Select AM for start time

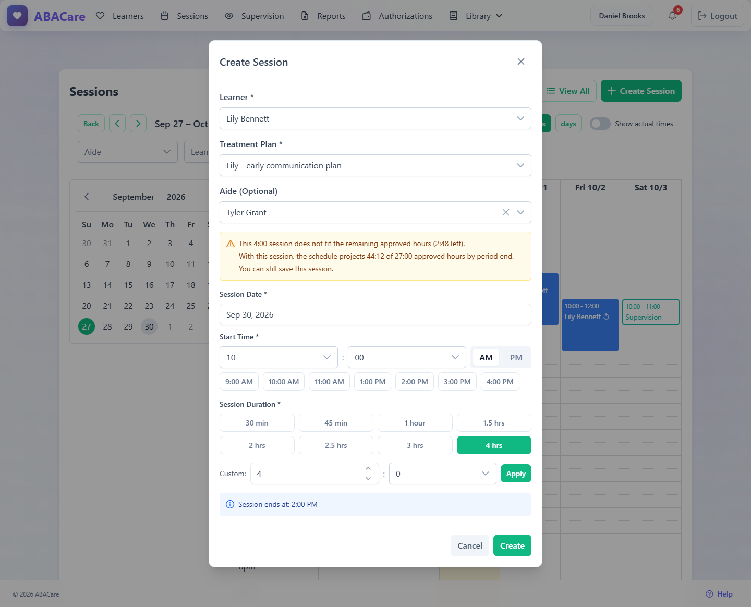(x=486, y=357)
